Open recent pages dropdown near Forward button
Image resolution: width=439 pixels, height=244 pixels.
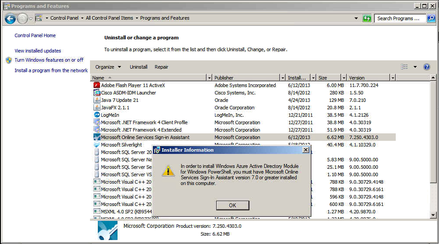coord(31,19)
